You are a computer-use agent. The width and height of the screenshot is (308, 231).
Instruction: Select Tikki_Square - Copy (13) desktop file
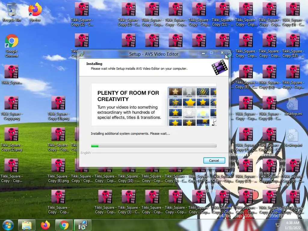point(293,46)
